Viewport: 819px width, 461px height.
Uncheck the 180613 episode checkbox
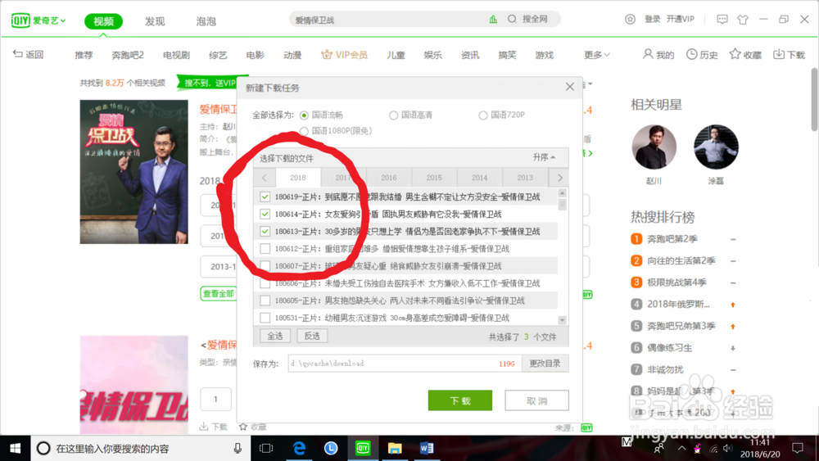265,231
